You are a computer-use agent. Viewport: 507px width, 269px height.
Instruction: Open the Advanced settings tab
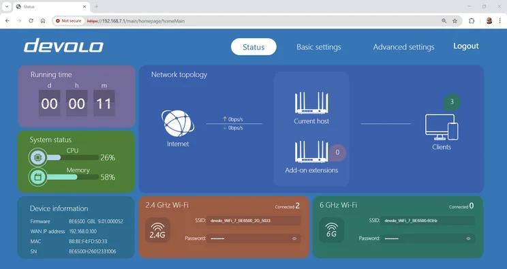coord(404,47)
